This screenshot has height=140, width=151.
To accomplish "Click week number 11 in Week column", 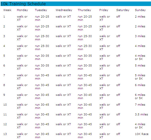I will (x=5, y=115).
